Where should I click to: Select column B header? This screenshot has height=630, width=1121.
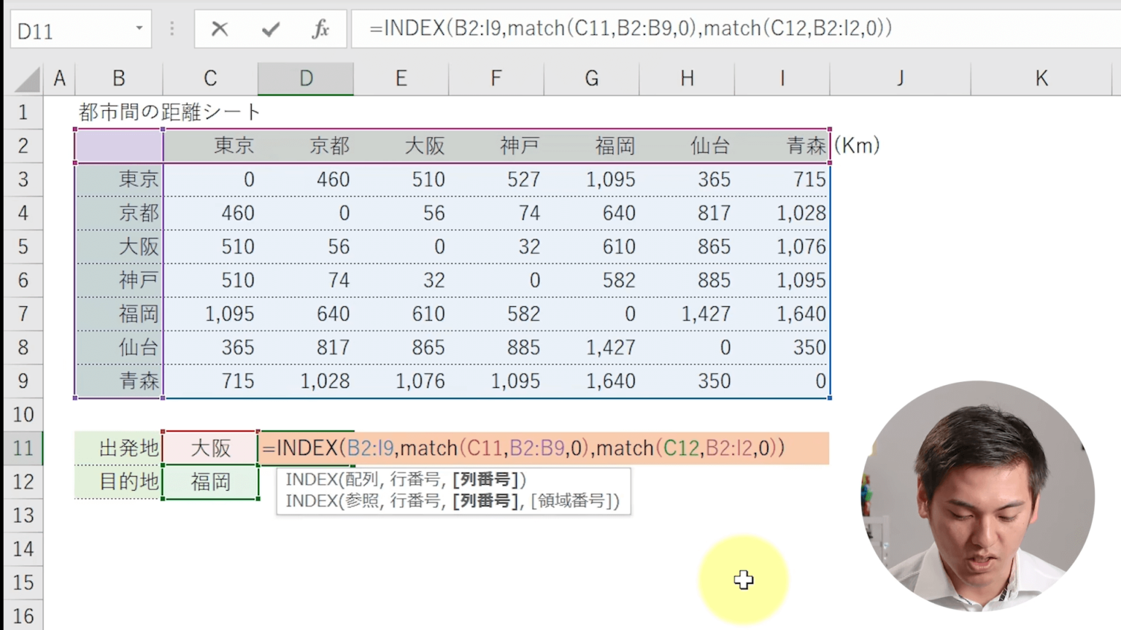pyautogui.click(x=119, y=78)
